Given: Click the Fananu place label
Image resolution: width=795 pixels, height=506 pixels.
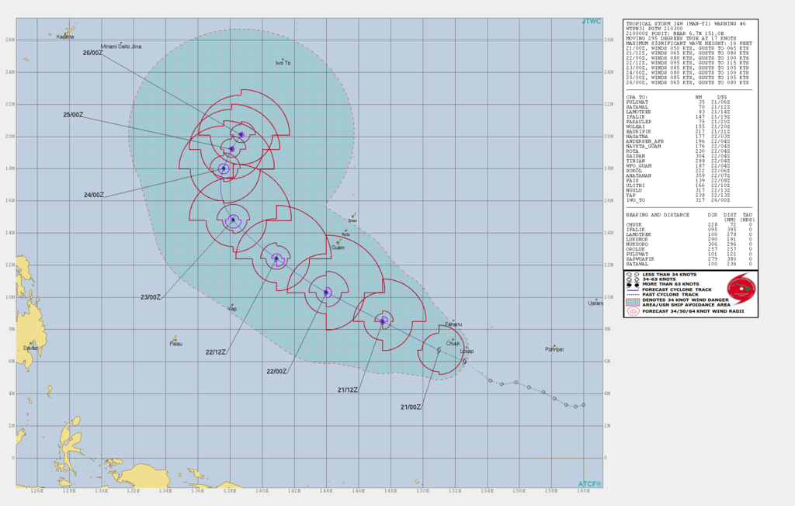Looking at the screenshot, I should click(453, 324).
